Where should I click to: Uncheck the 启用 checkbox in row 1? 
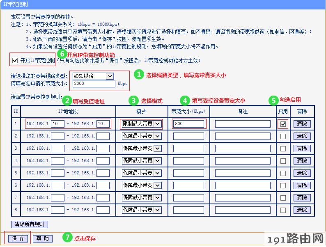(x=283, y=124)
